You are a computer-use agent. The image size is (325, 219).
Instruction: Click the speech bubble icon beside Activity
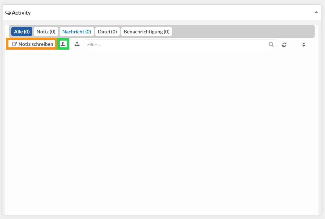8,13
